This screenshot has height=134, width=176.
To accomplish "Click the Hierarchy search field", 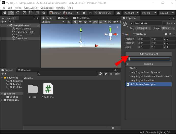I will (x=24, y=22).
